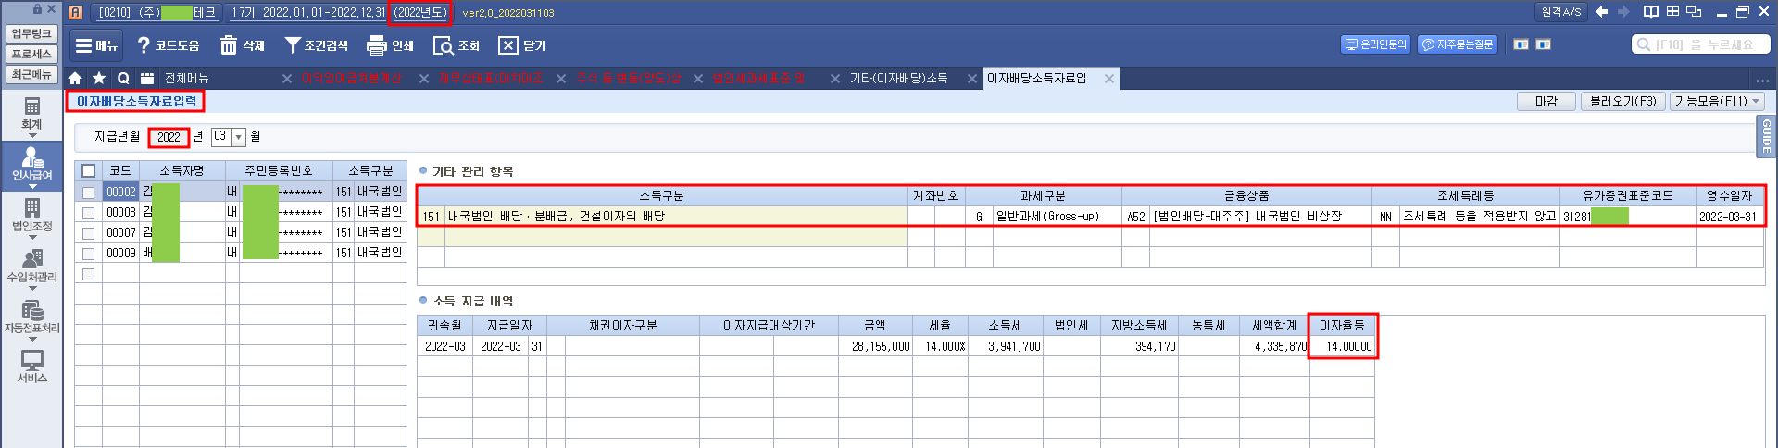Select the 이자배당소득자료입 tab
Viewport: 1778px width, 448px height.
click(x=1036, y=79)
